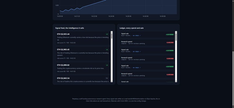Click the 14:28:58 chart time label

tap(145, 17)
